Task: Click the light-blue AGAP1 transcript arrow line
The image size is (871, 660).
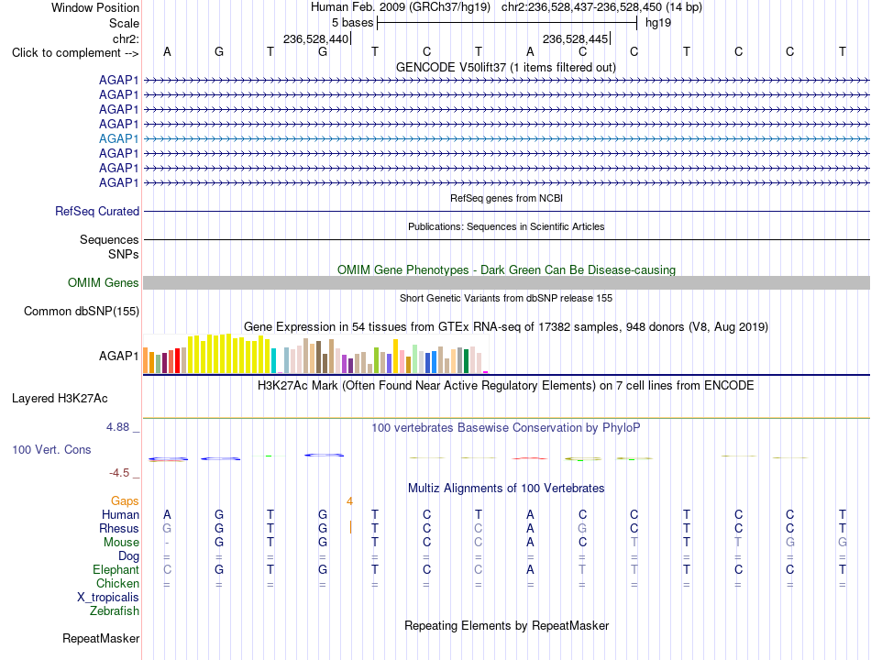Action: [507, 139]
